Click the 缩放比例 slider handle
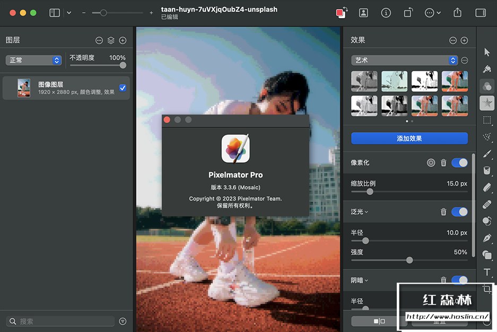Image resolution: width=497 pixels, height=332 pixels. (x=370, y=192)
